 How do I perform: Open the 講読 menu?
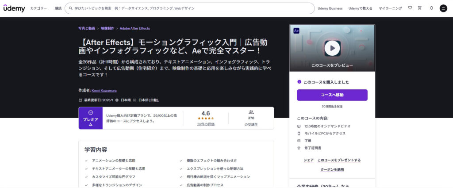[x=58, y=8]
